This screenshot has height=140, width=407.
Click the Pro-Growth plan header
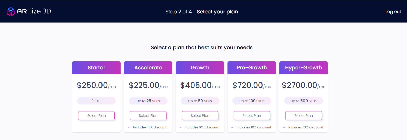(x=252, y=68)
